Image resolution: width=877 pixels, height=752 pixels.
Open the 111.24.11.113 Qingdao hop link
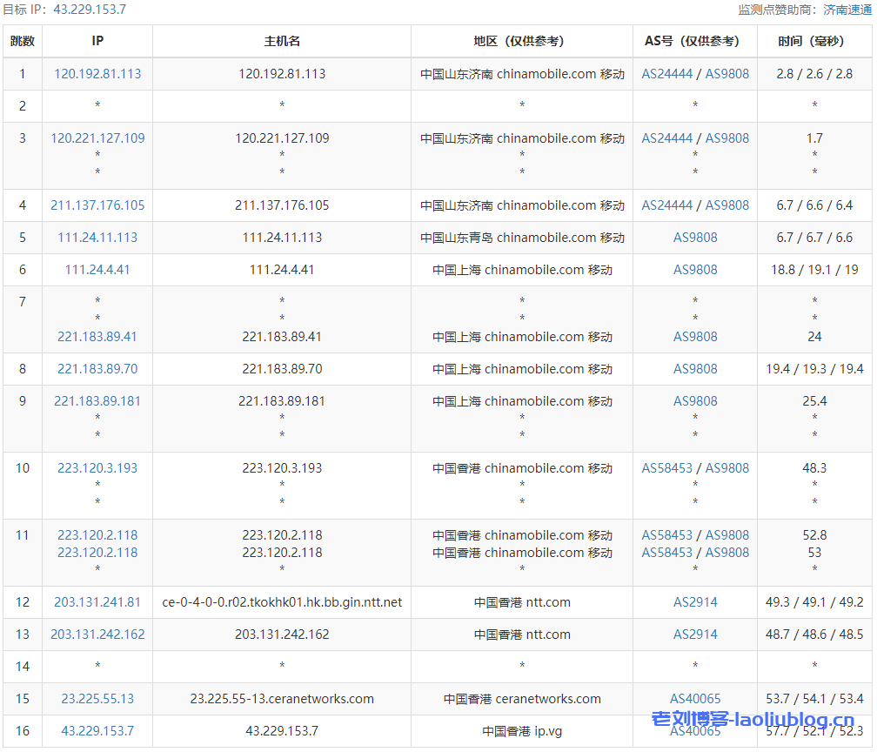(96, 238)
